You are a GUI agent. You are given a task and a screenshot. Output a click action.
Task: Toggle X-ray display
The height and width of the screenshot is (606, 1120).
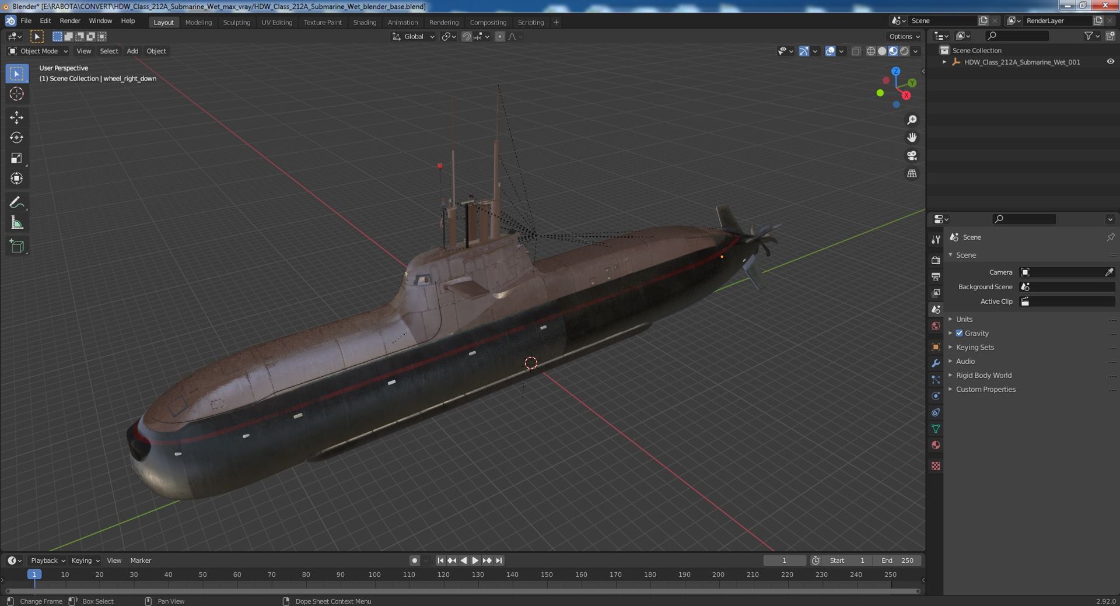pos(856,51)
